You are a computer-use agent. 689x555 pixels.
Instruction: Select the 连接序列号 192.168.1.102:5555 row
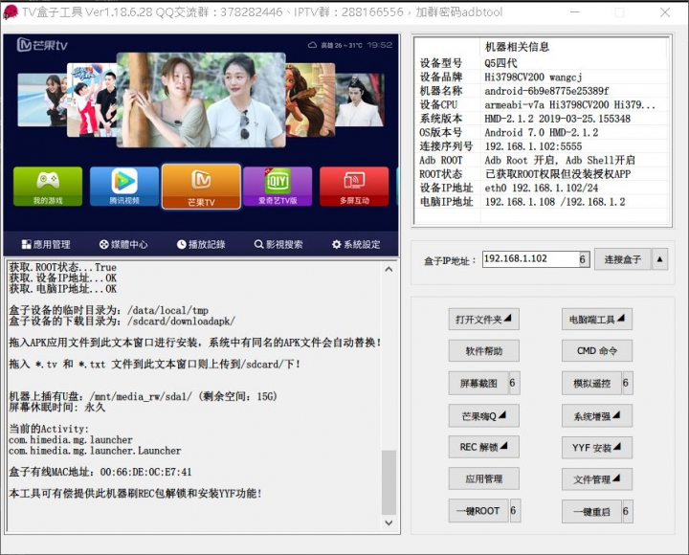point(542,146)
